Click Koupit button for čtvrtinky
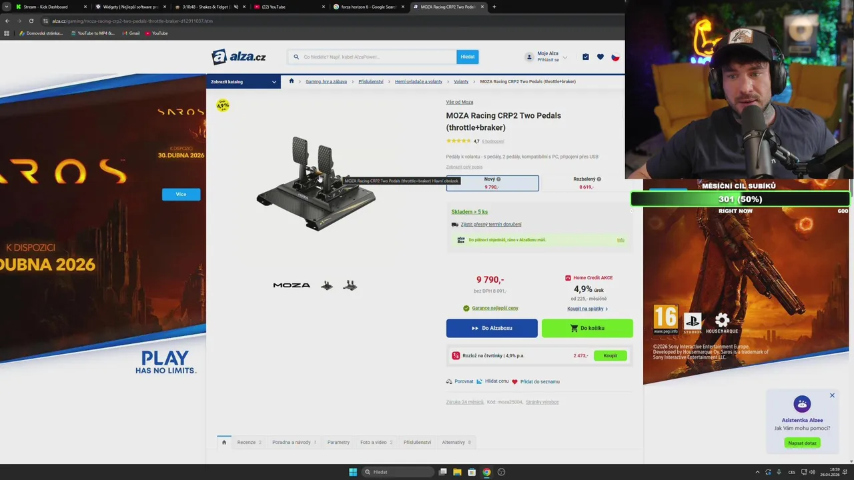The height and width of the screenshot is (480, 854). pos(610,355)
